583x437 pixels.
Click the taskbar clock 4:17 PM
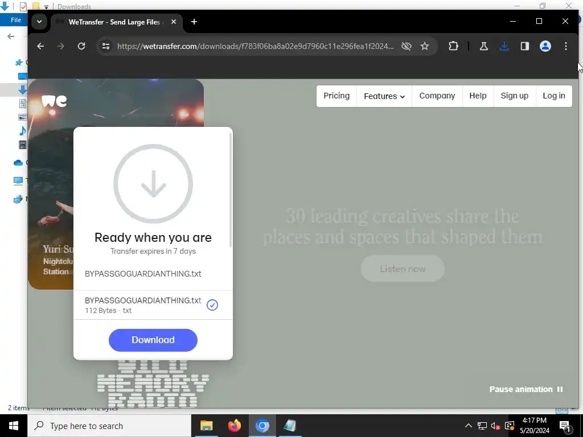[x=534, y=426]
